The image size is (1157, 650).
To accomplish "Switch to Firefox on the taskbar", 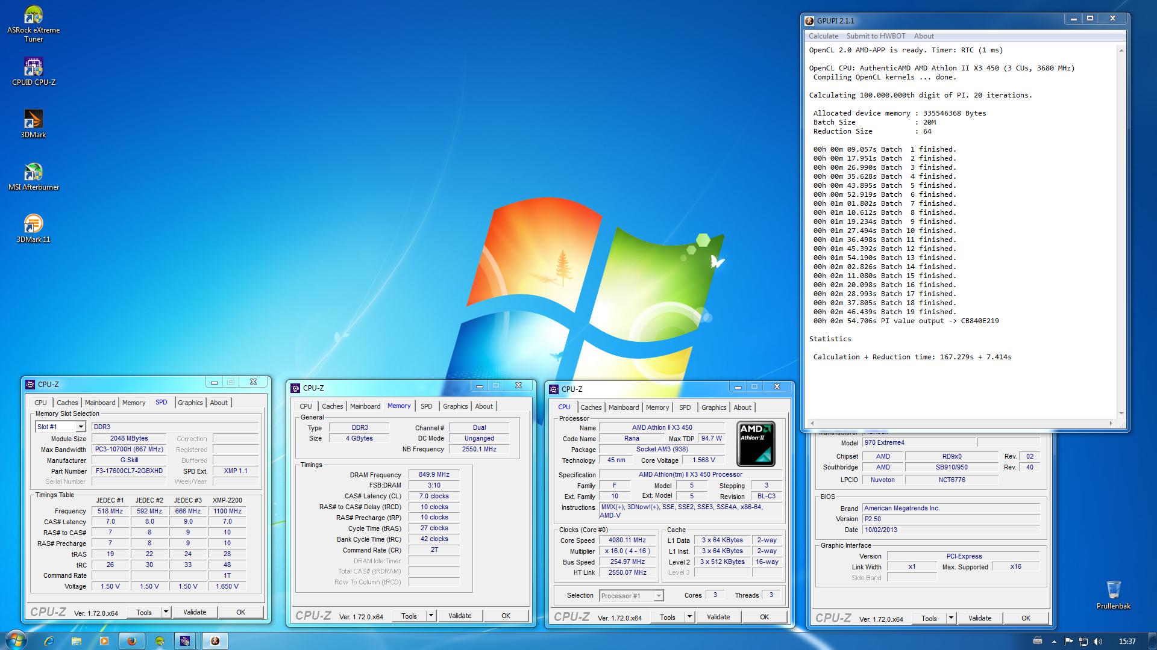I will (x=132, y=641).
